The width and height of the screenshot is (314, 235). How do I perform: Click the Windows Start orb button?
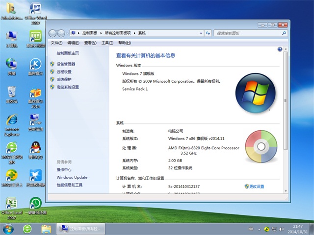click(8, 229)
